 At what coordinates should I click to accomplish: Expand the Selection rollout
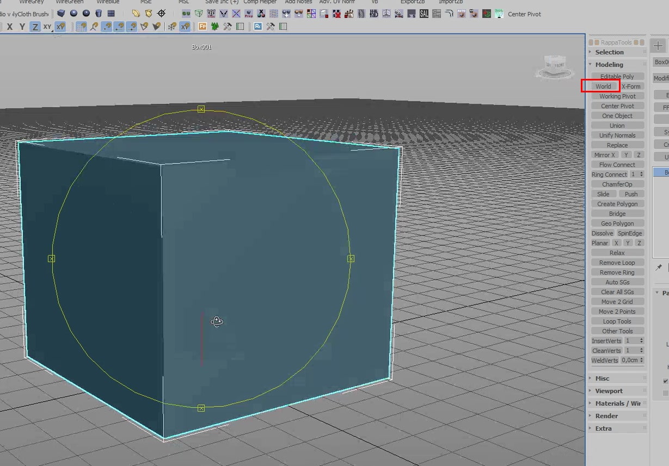coord(617,52)
